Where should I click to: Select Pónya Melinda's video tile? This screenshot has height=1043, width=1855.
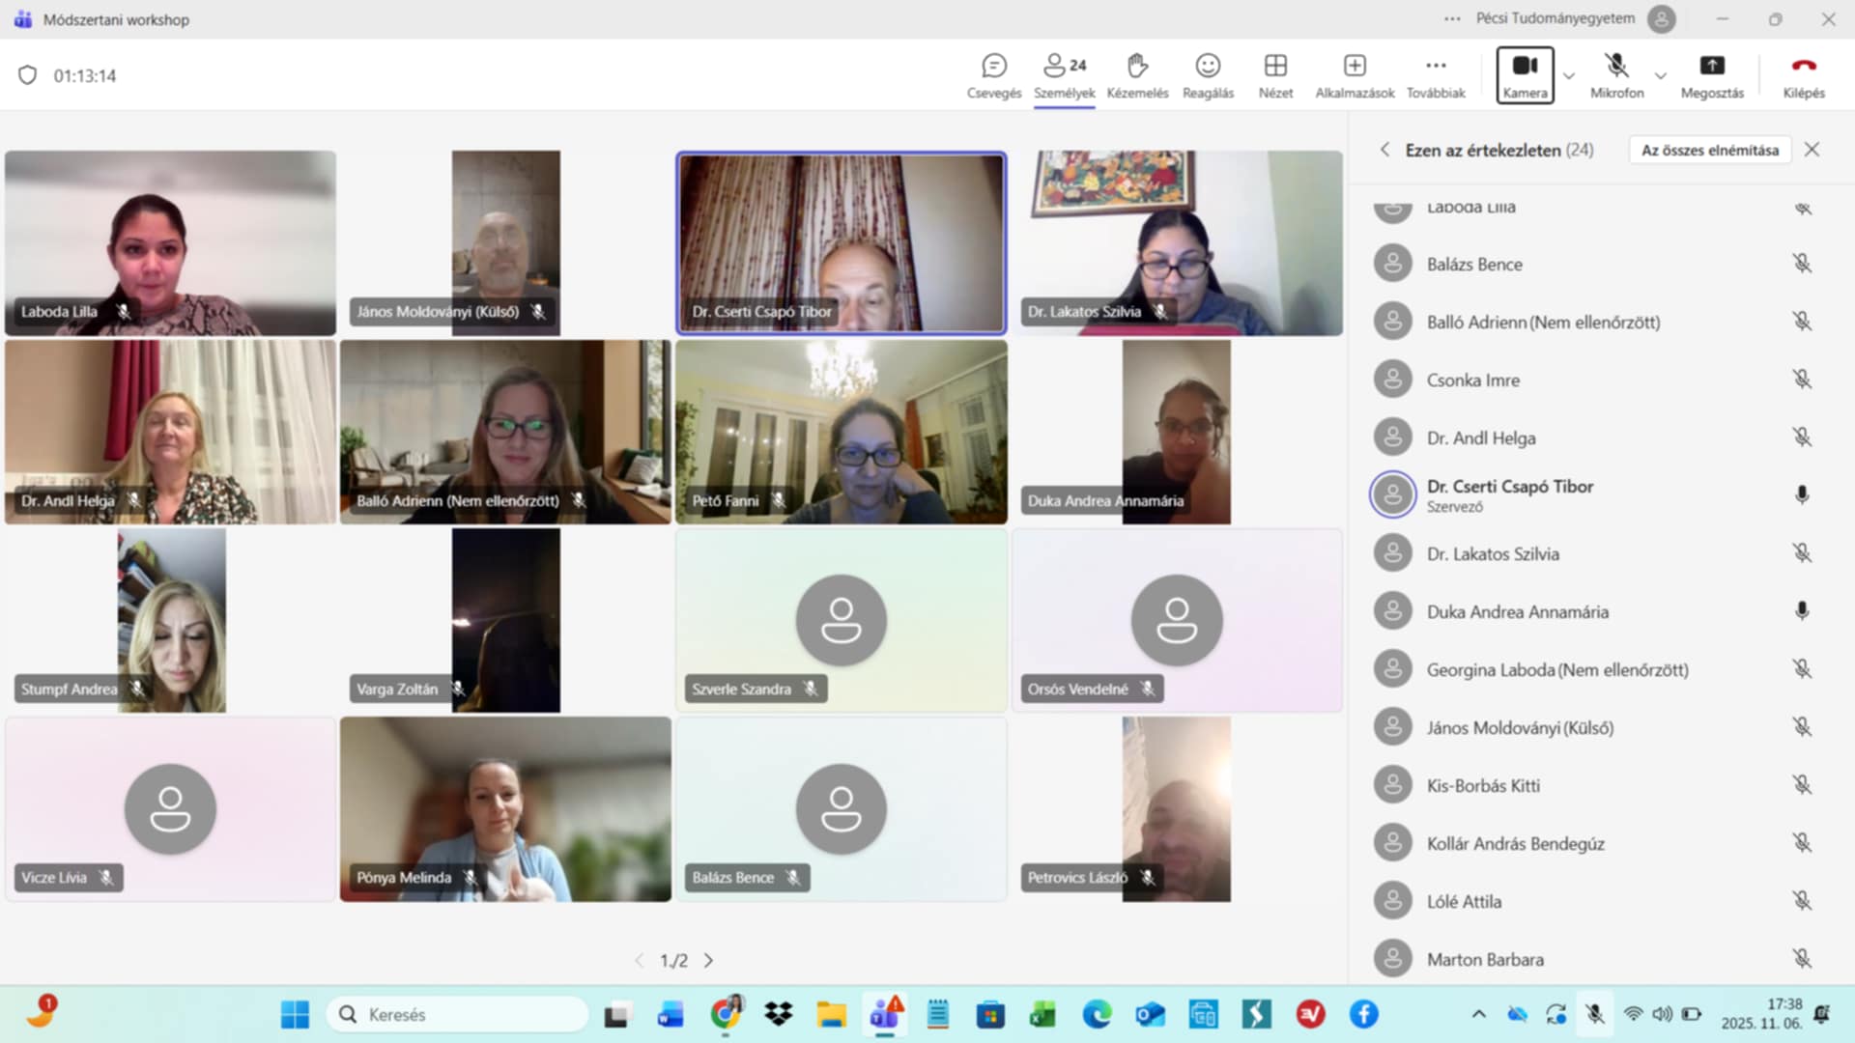click(505, 808)
